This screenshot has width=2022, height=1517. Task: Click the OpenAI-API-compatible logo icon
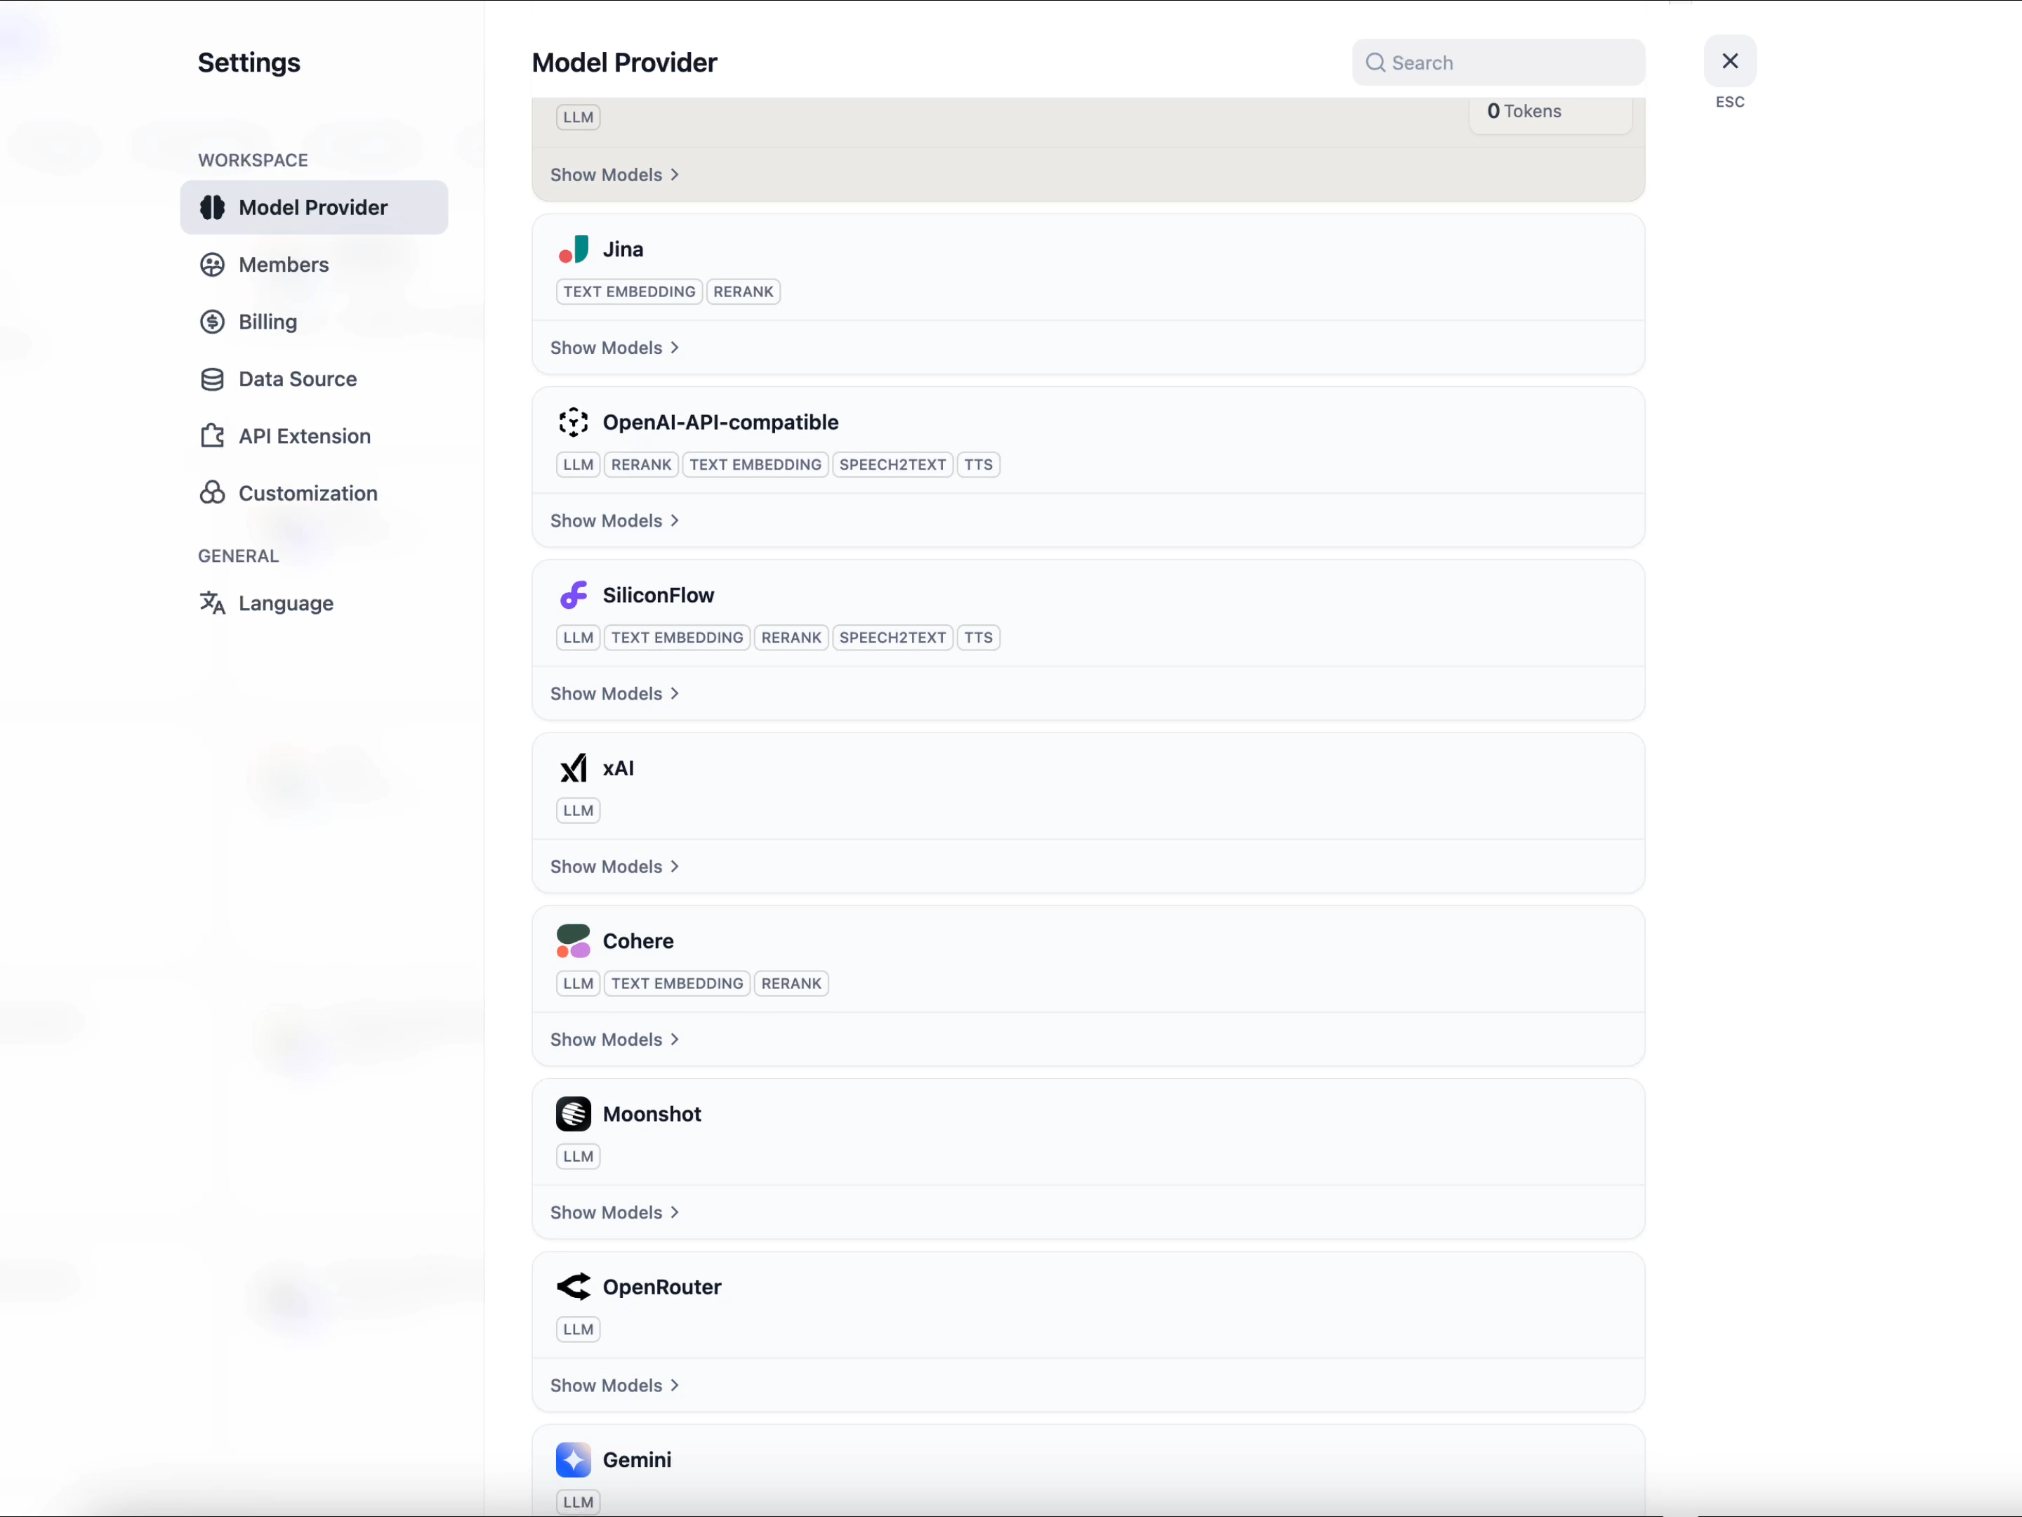pyautogui.click(x=573, y=423)
